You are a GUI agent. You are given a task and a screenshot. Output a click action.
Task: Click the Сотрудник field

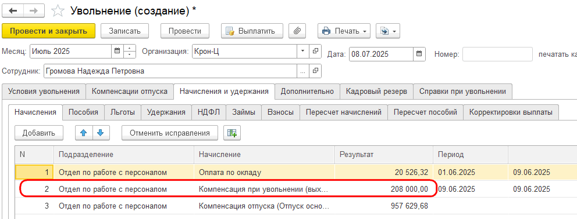(170, 71)
